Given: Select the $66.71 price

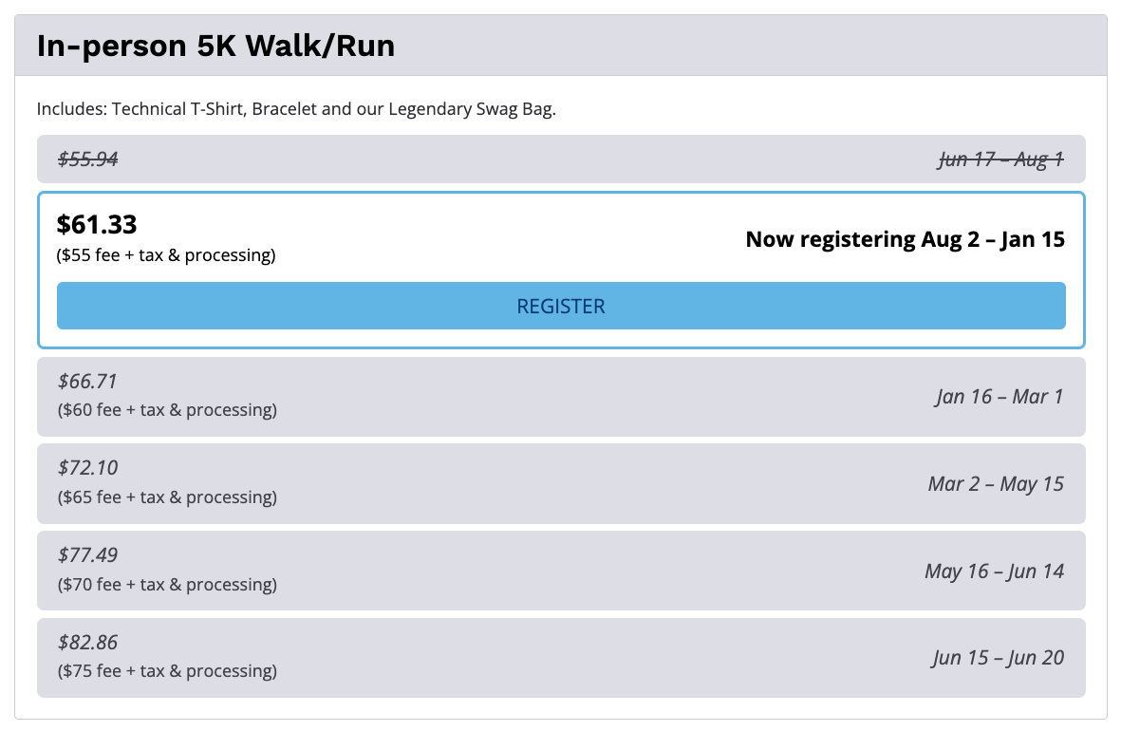Looking at the screenshot, I should 87,382.
